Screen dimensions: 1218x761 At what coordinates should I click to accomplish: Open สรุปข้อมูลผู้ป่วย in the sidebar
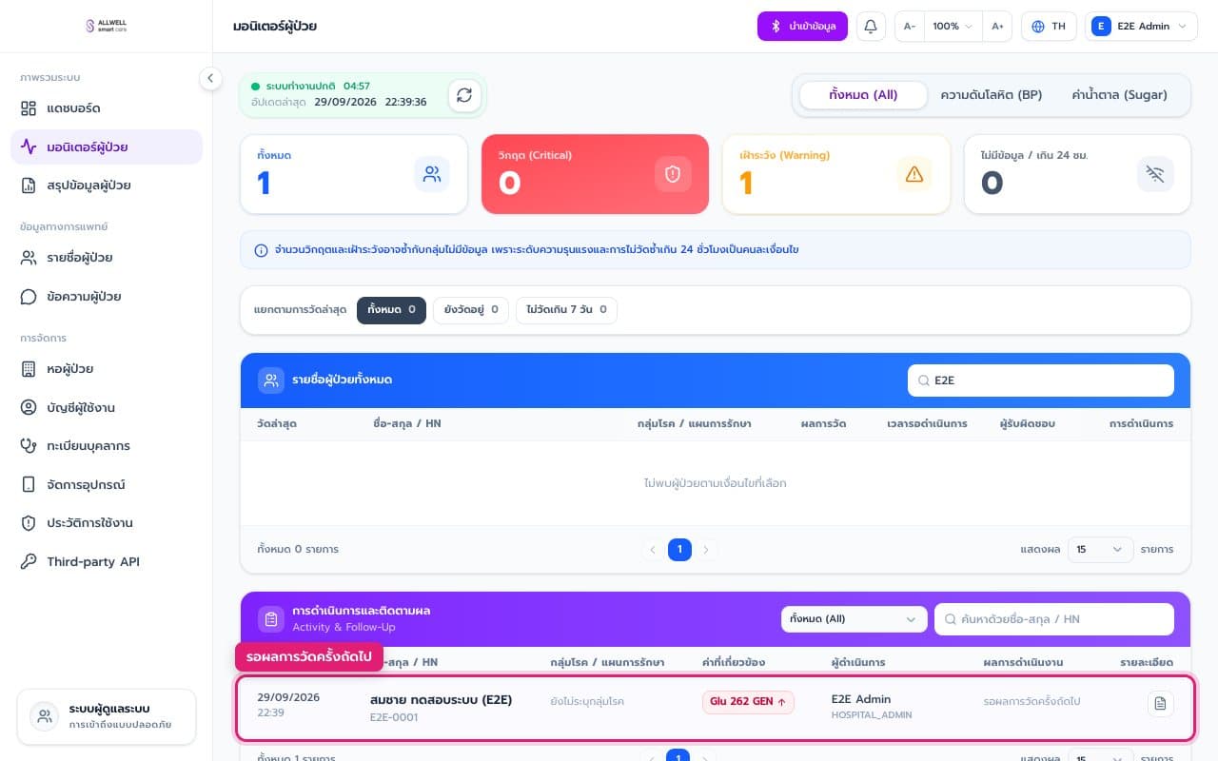tap(107, 185)
